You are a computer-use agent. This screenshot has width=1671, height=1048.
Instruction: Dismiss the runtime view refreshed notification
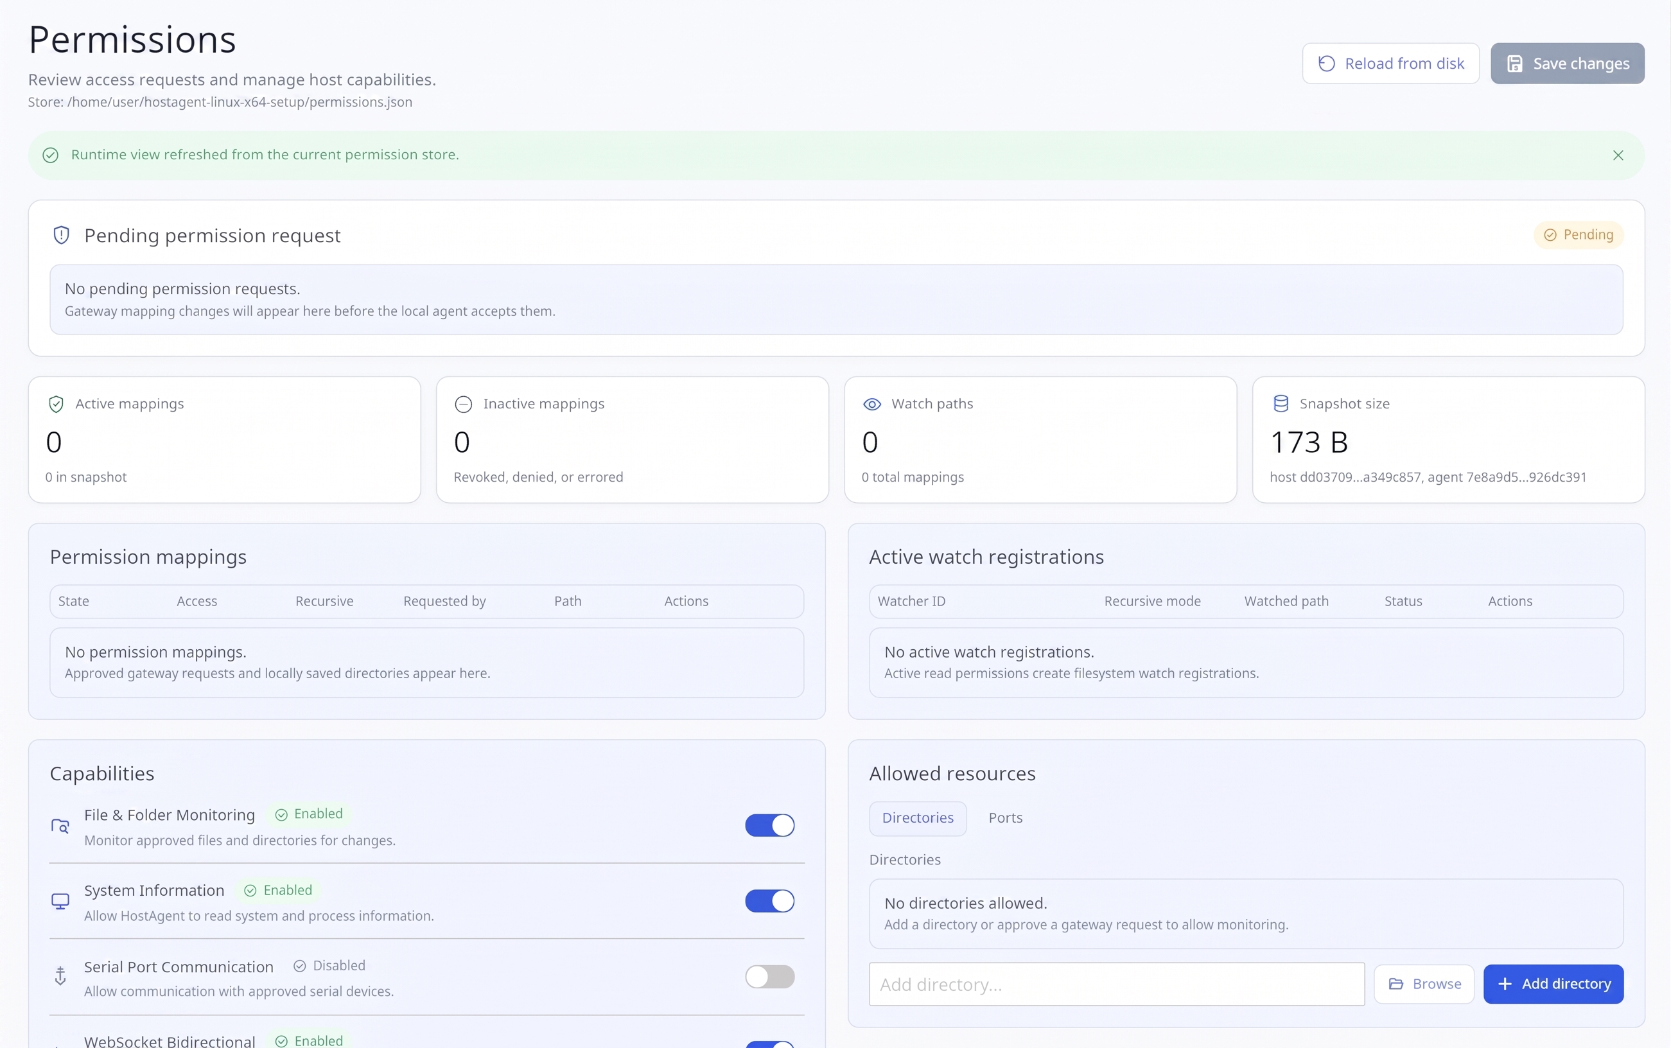pyautogui.click(x=1618, y=155)
